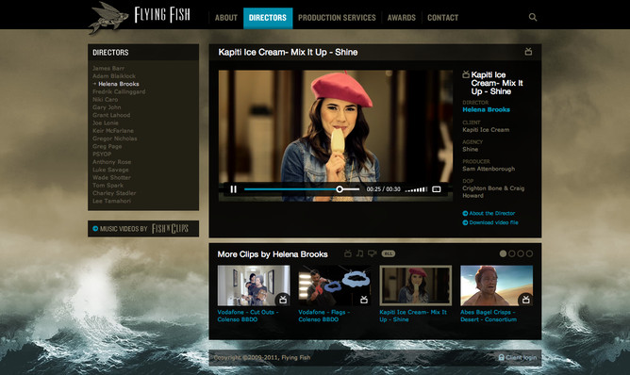
Task: Select director Wade Shotter
Action: tap(111, 177)
